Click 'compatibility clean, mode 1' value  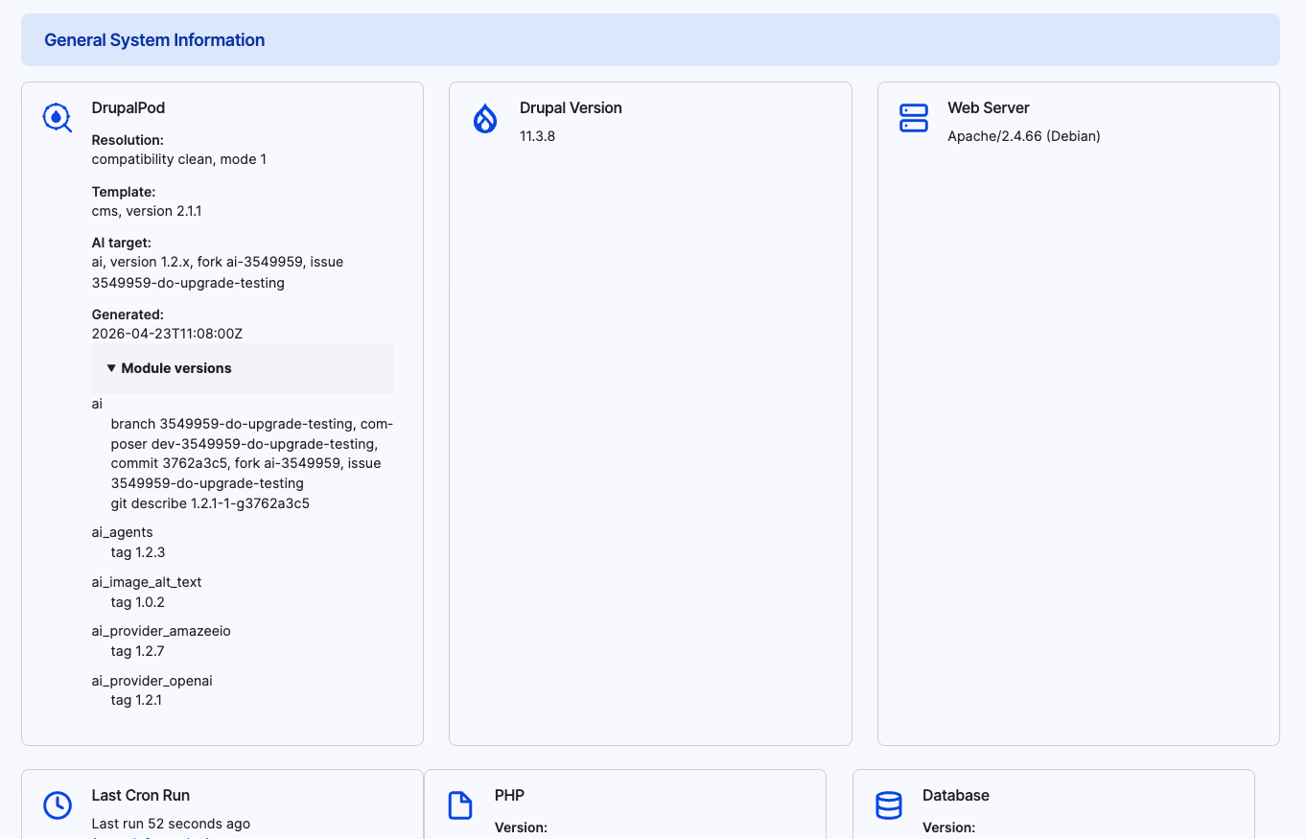[x=179, y=159]
